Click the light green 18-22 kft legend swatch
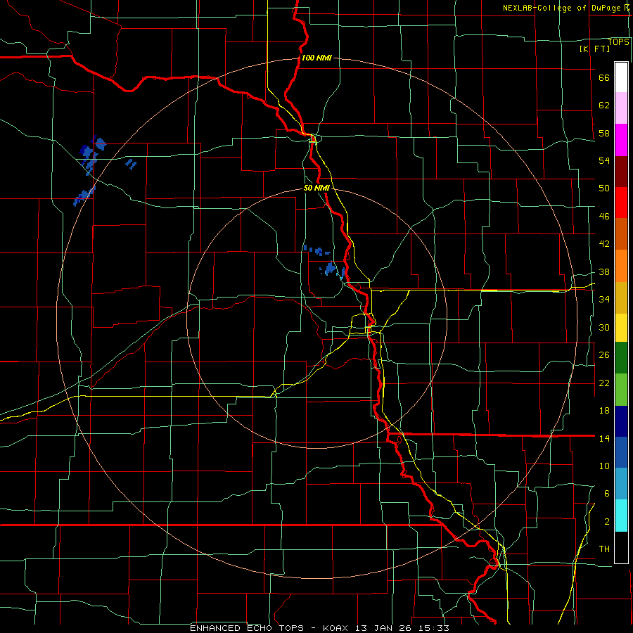 coord(621,390)
